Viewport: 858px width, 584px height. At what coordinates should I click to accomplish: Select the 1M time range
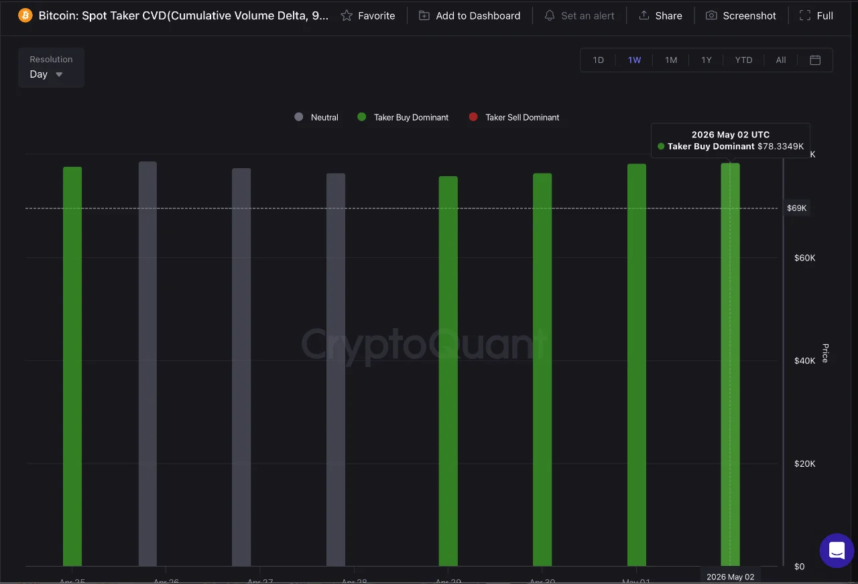coord(671,60)
